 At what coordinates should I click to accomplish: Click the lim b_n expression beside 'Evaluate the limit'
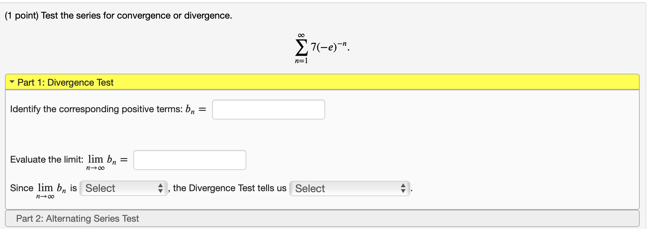pos(101,161)
